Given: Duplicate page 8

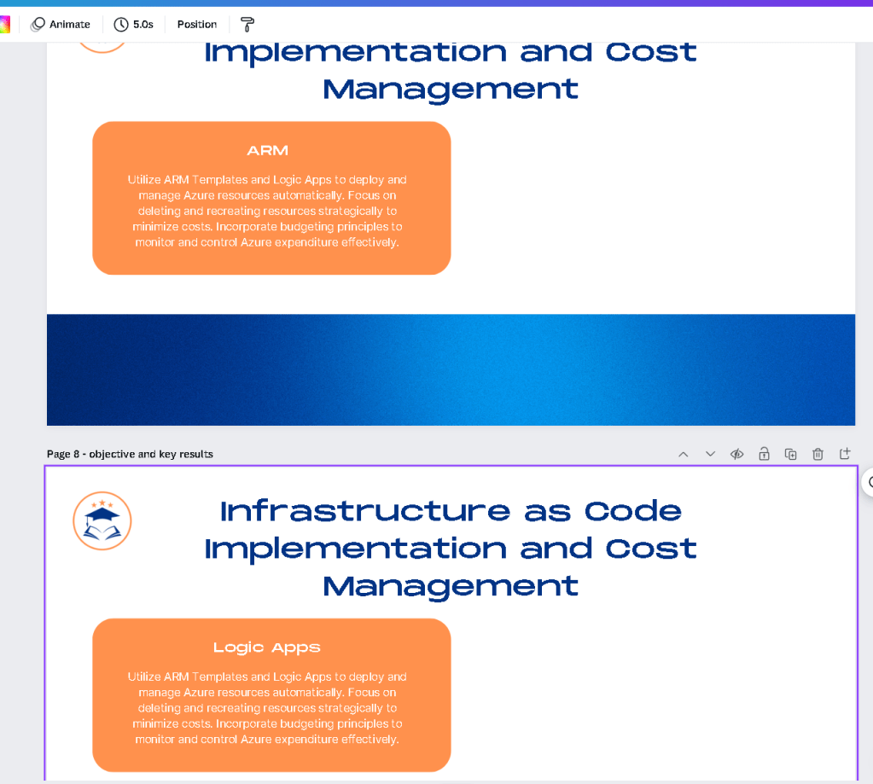Looking at the screenshot, I should [x=790, y=454].
